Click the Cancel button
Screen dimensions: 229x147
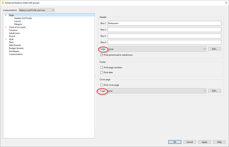[x=190, y=142]
